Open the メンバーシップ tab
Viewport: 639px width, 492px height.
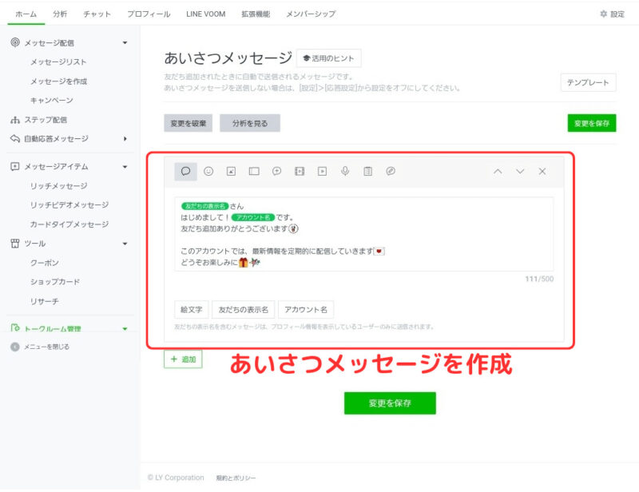(311, 14)
